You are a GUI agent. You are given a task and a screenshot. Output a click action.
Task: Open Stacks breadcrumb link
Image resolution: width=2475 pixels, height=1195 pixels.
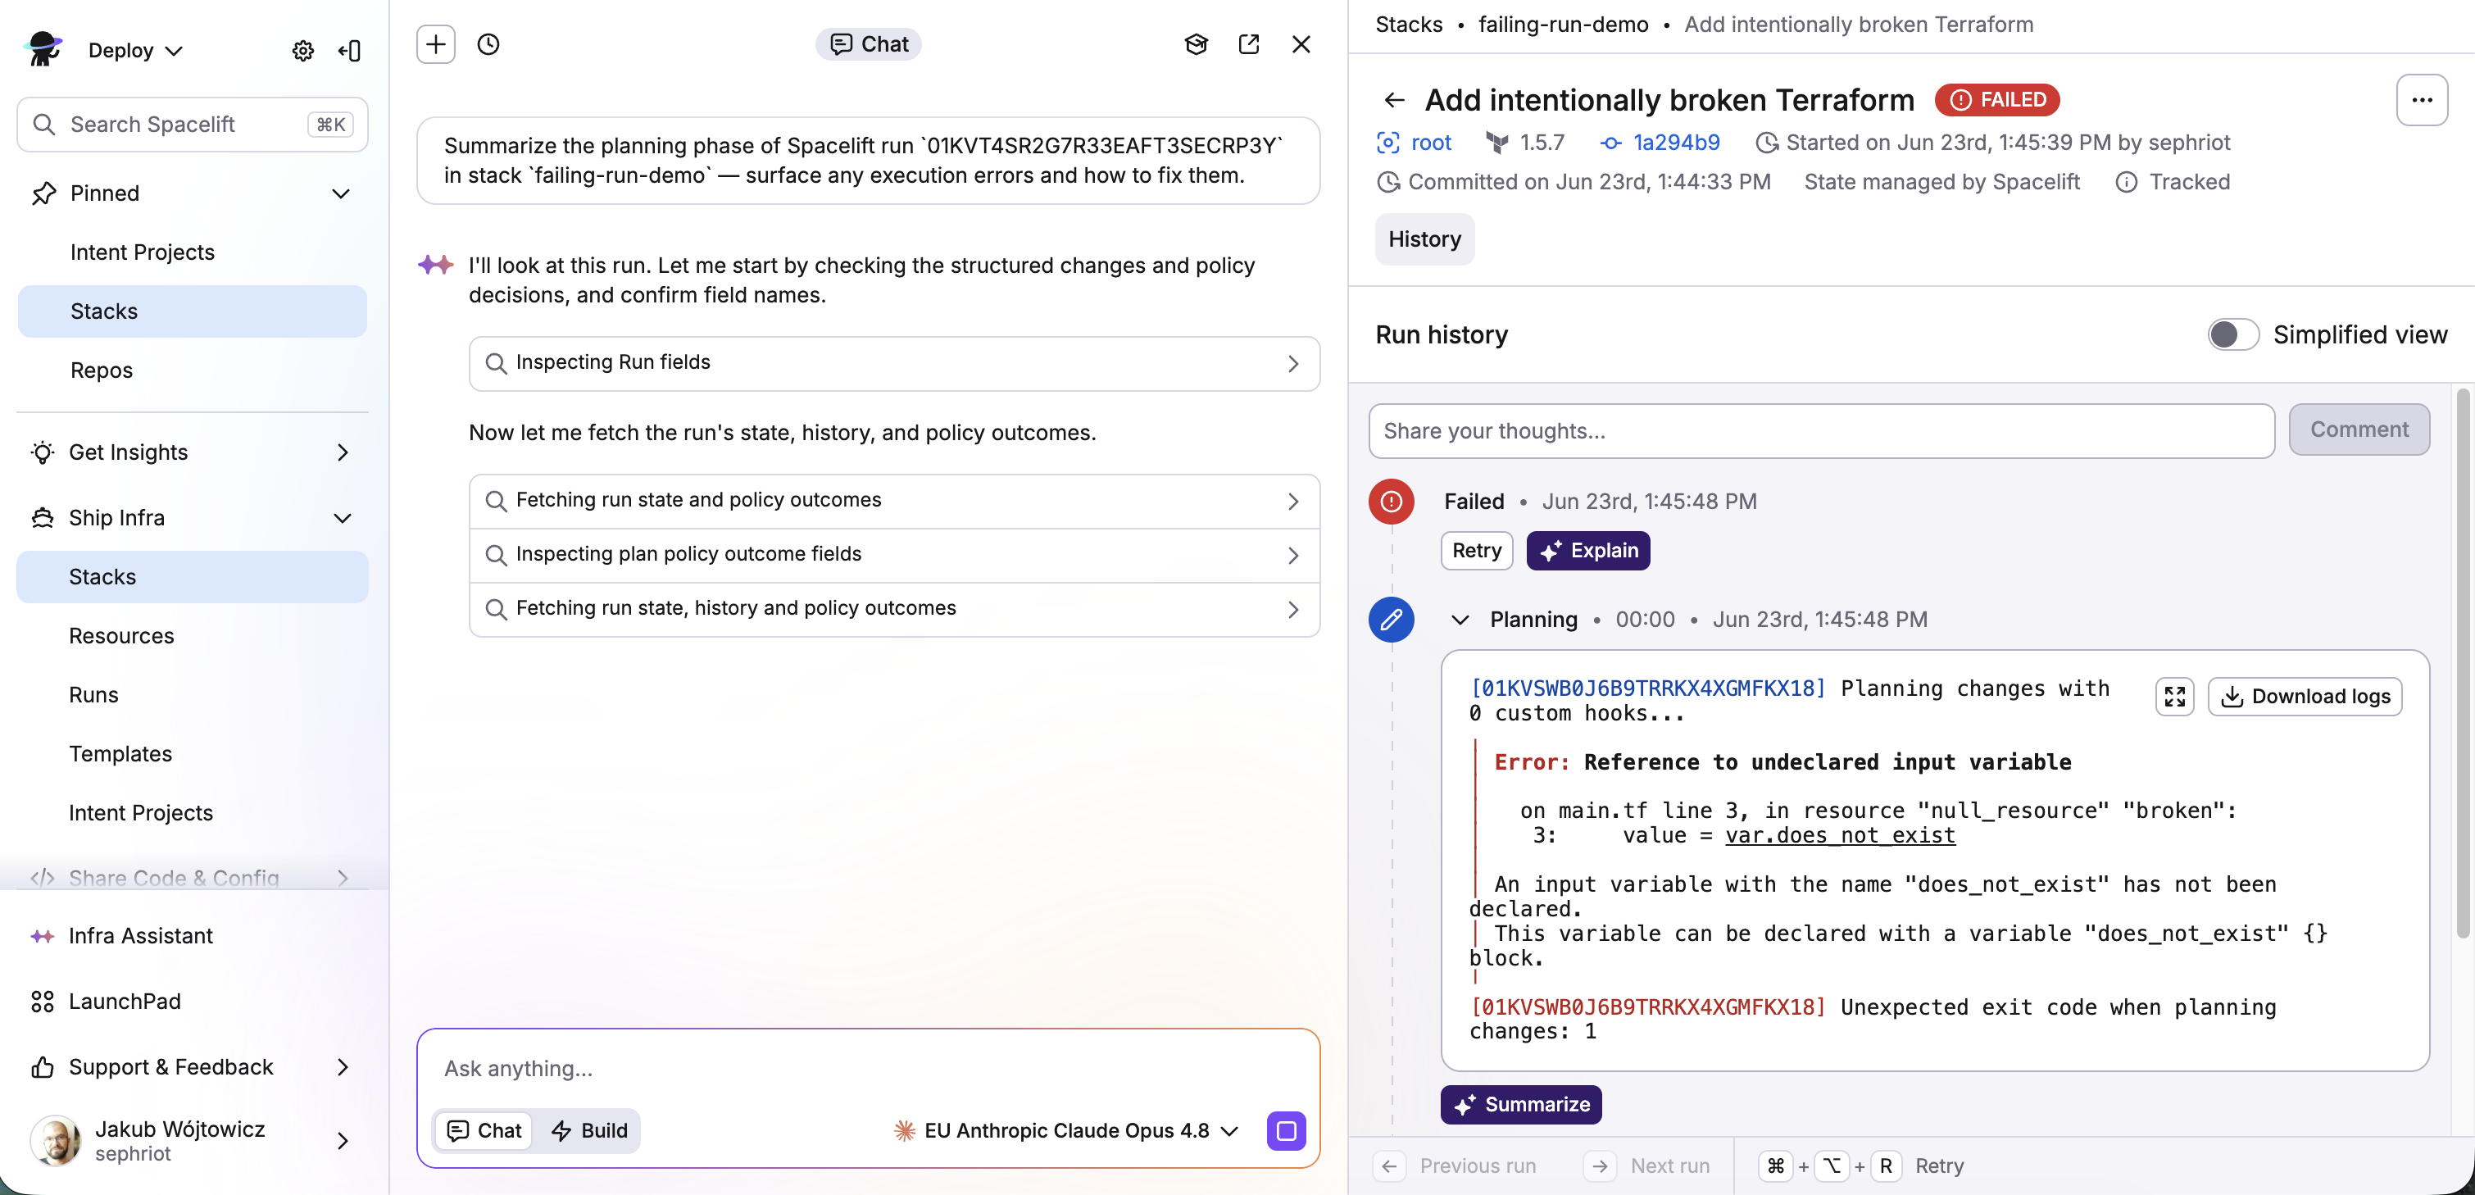pyautogui.click(x=1409, y=24)
